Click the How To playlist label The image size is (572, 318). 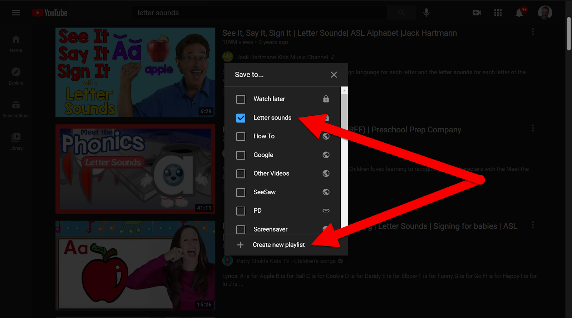(264, 136)
